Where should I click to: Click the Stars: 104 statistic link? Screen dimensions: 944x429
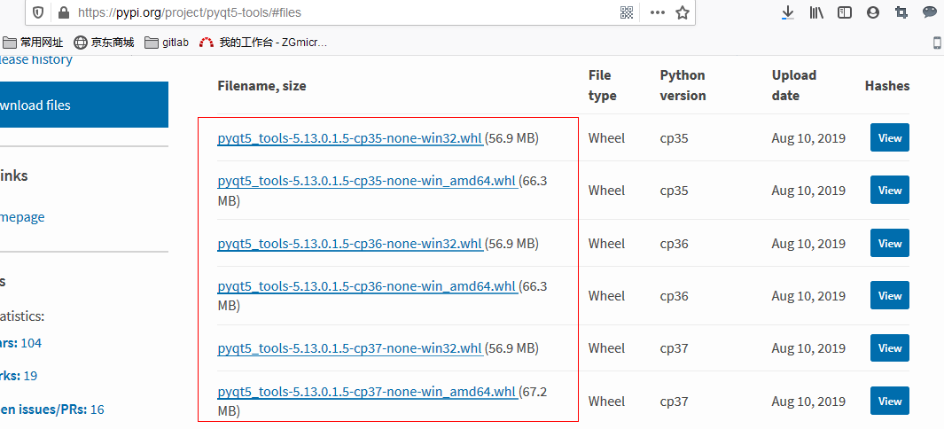pos(20,343)
